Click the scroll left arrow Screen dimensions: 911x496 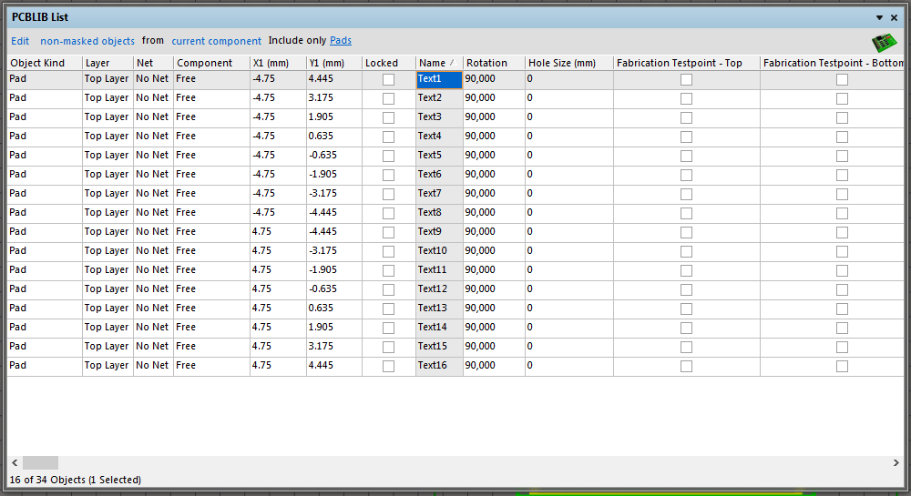click(x=14, y=462)
